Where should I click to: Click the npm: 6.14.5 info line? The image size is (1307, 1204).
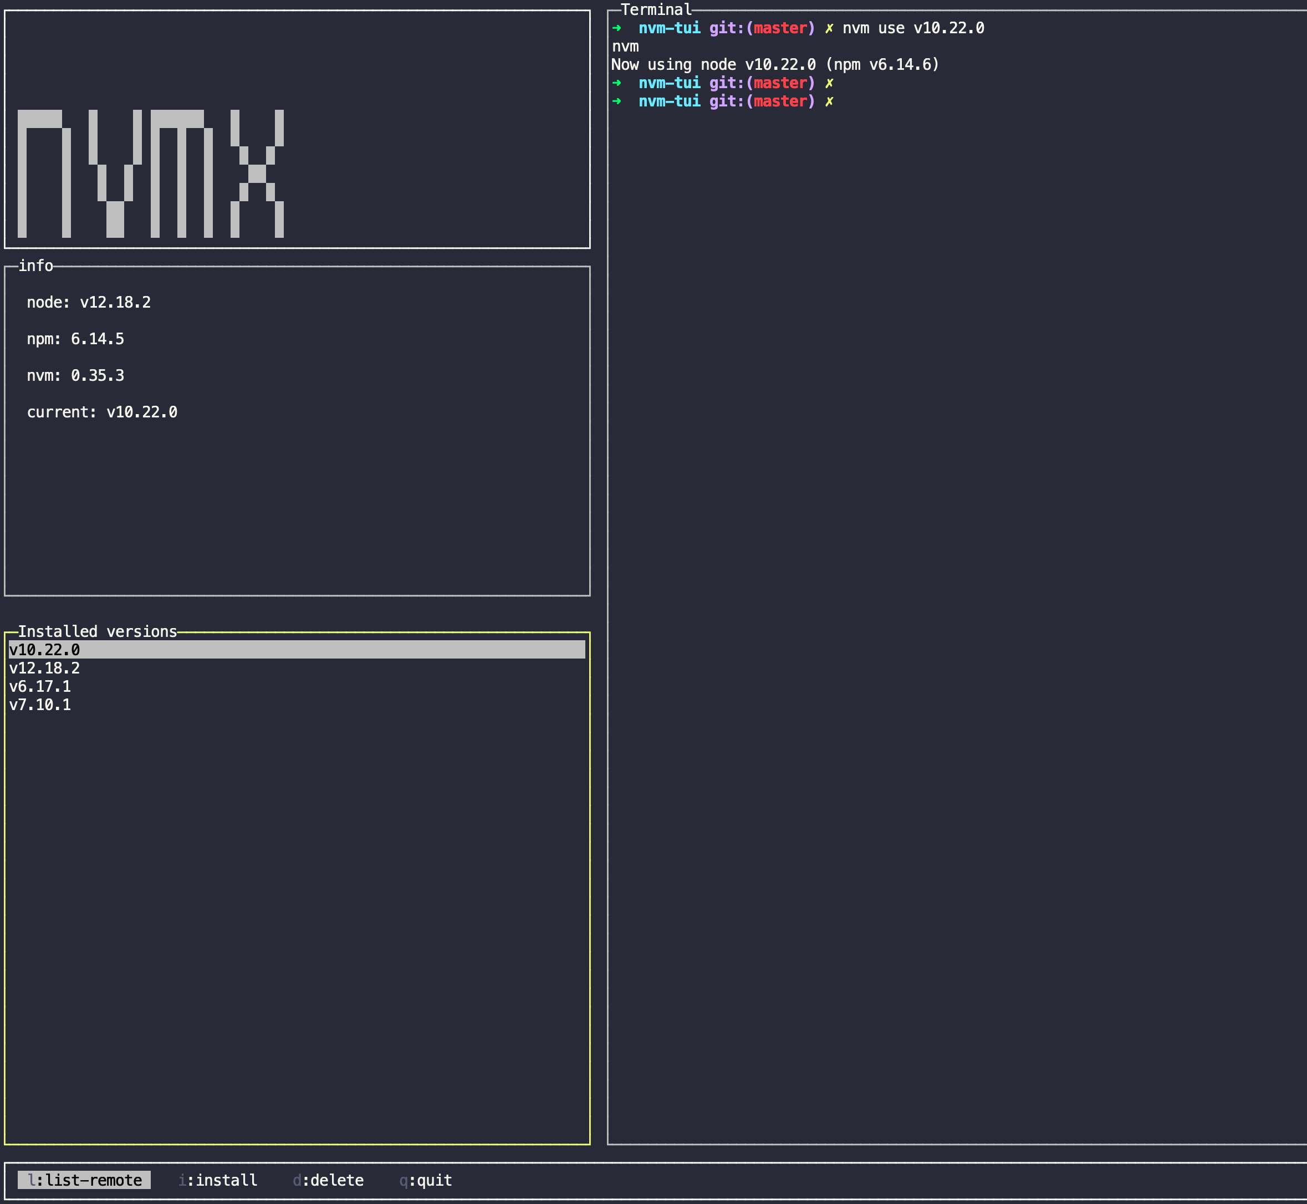75,339
